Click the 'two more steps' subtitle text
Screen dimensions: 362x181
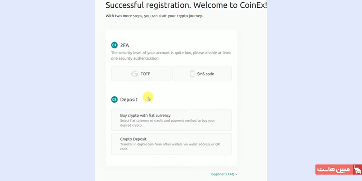(154, 16)
